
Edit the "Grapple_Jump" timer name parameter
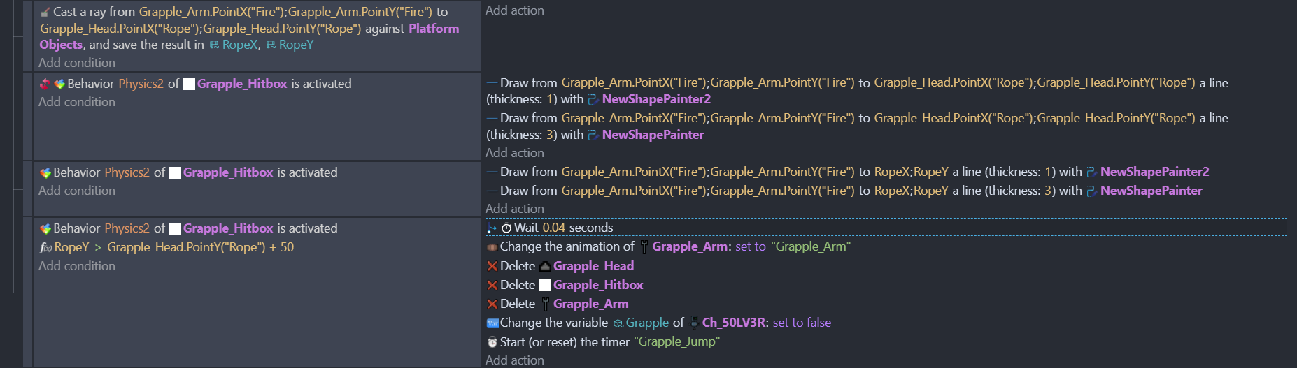(676, 341)
